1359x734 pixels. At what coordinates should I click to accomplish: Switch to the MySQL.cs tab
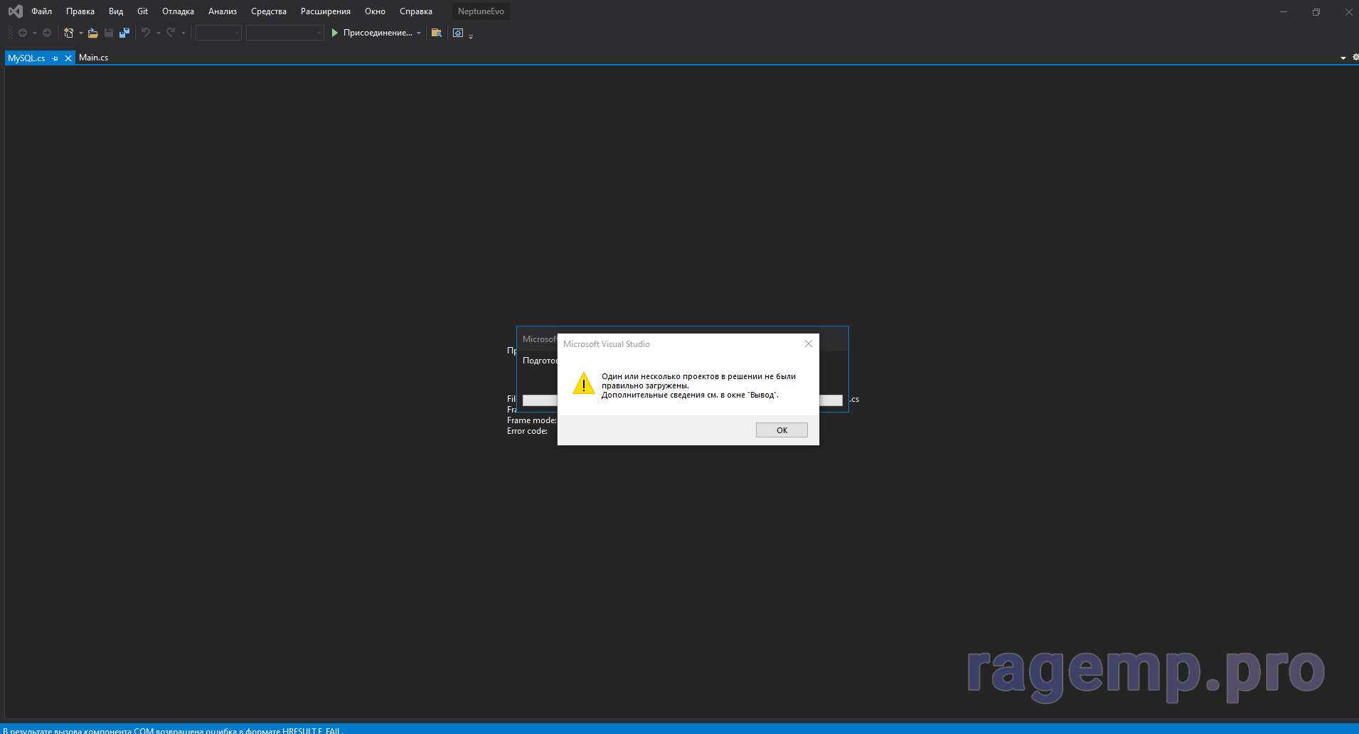pos(27,58)
